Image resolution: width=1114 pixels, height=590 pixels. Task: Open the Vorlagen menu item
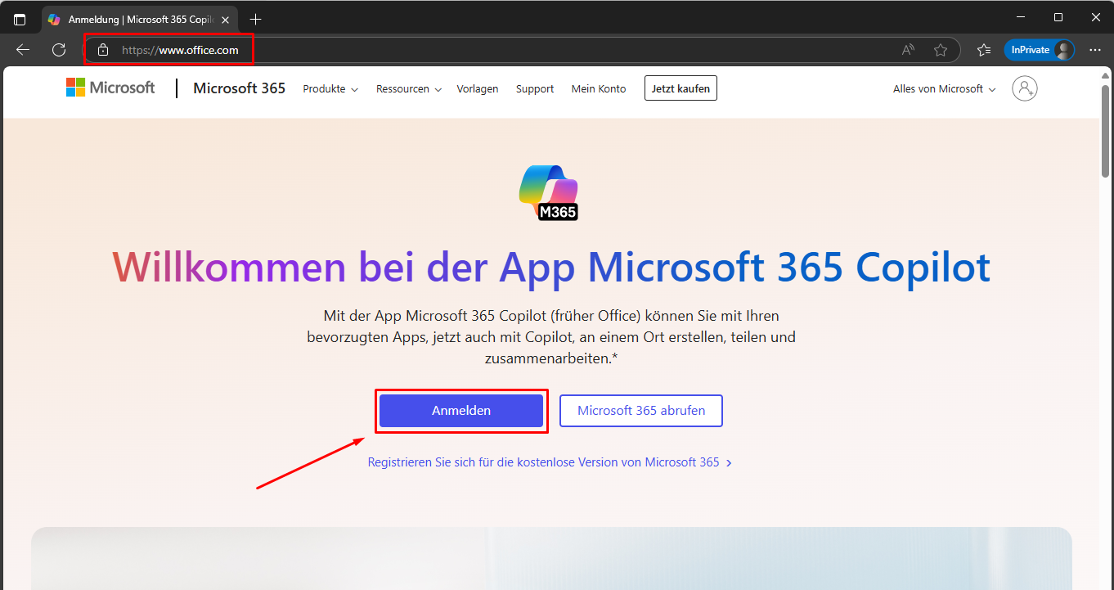click(478, 89)
